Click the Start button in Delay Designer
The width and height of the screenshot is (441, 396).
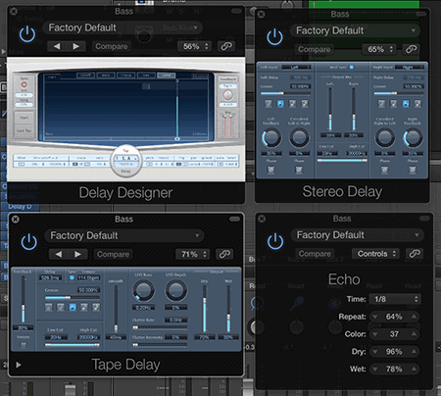(x=24, y=118)
